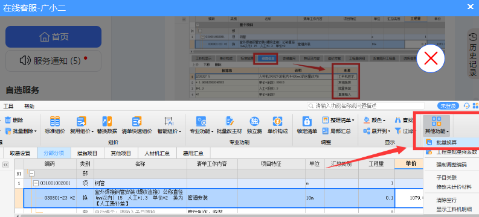Switch to 费用汇总 tab

[193, 153]
